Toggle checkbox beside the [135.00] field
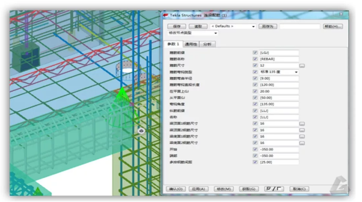 [255, 104]
